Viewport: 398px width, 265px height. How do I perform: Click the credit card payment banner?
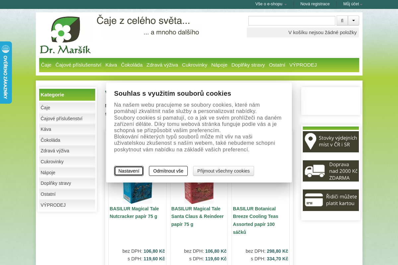click(331, 200)
